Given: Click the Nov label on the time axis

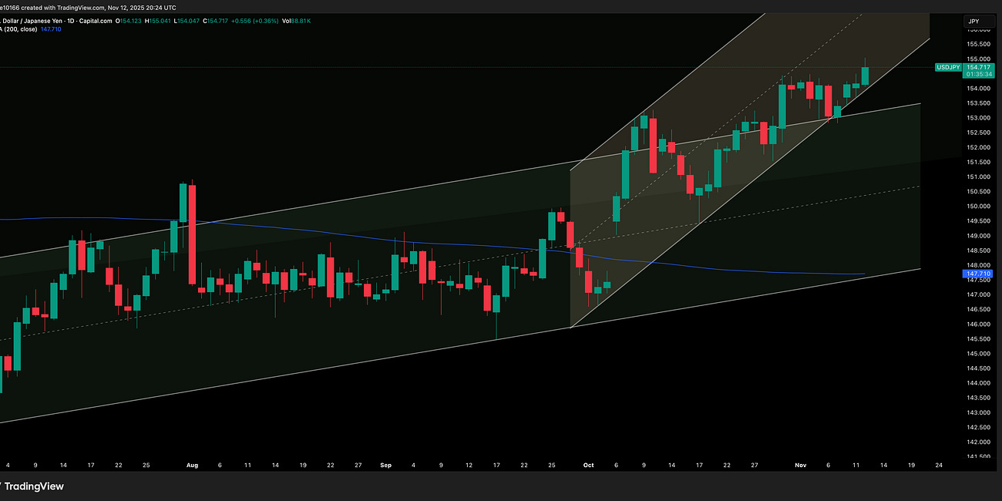Looking at the screenshot, I should coord(800,465).
